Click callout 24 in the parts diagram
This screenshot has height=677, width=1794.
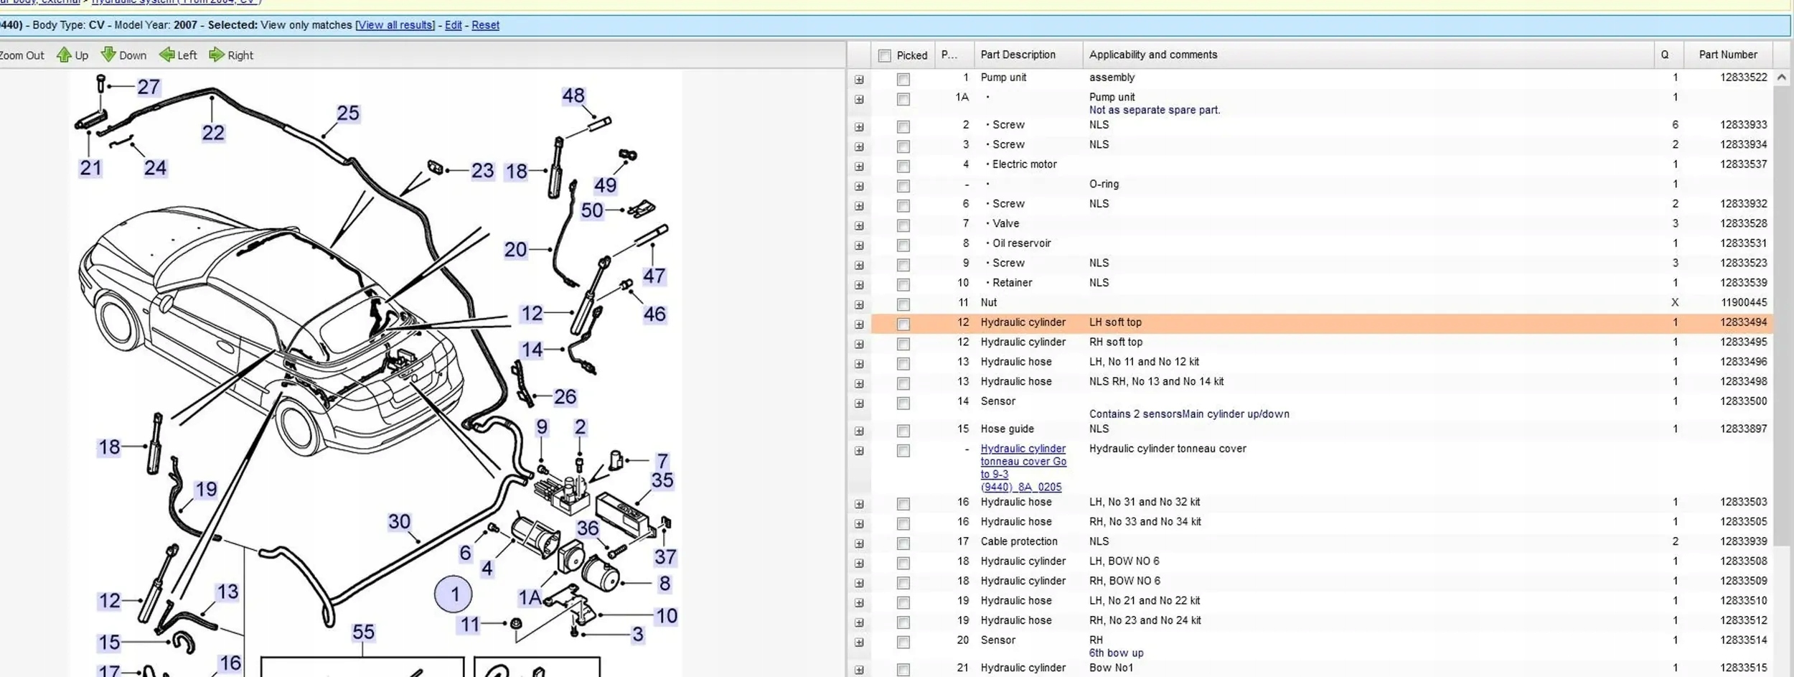[x=155, y=168]
